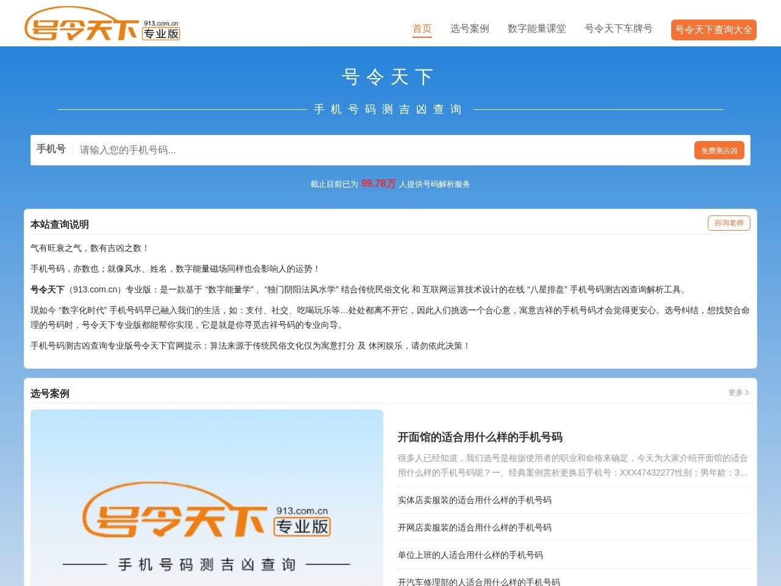Click the article summary starting 很多人已经知道

573,465
